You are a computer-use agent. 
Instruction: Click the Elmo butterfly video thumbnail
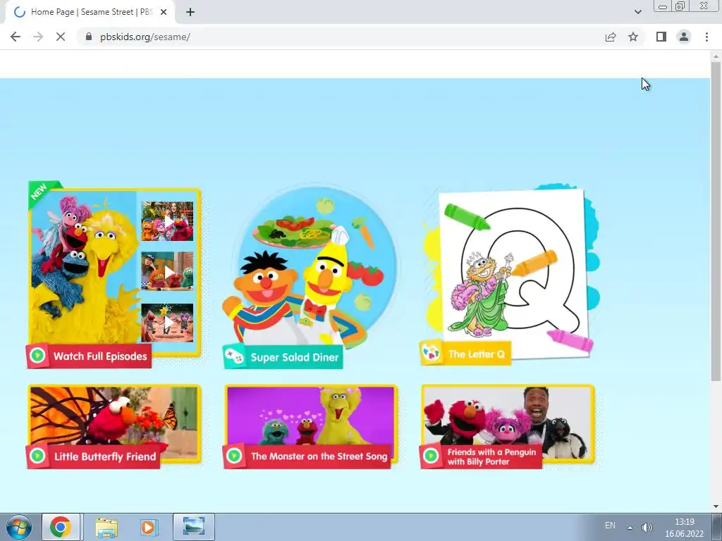114,416
